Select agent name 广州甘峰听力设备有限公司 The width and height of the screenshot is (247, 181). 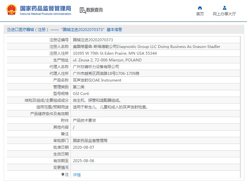[96, 67]
